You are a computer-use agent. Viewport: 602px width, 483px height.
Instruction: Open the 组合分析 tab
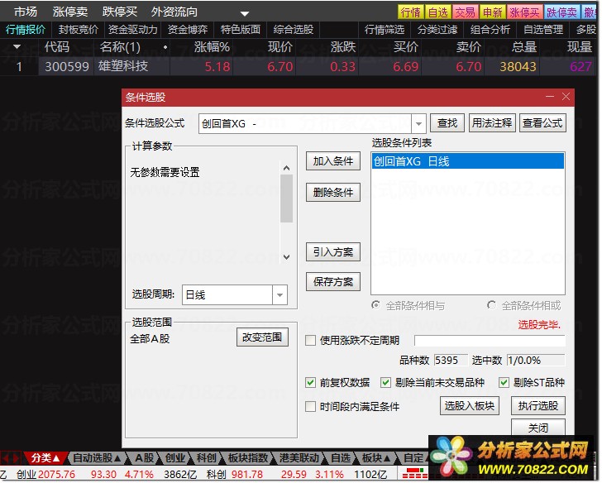(490, 30)
